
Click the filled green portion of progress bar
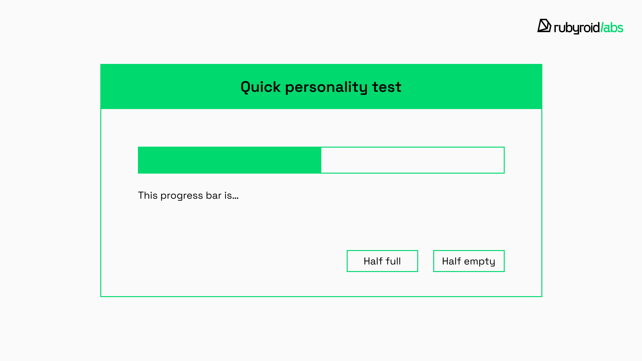[229, 160]
